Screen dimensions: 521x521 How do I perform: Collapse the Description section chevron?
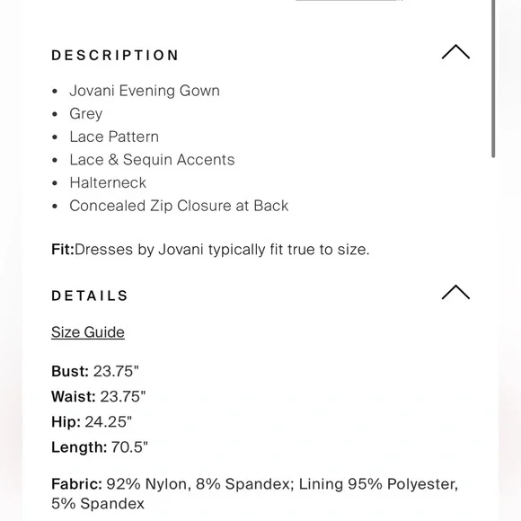pos(455,52)
